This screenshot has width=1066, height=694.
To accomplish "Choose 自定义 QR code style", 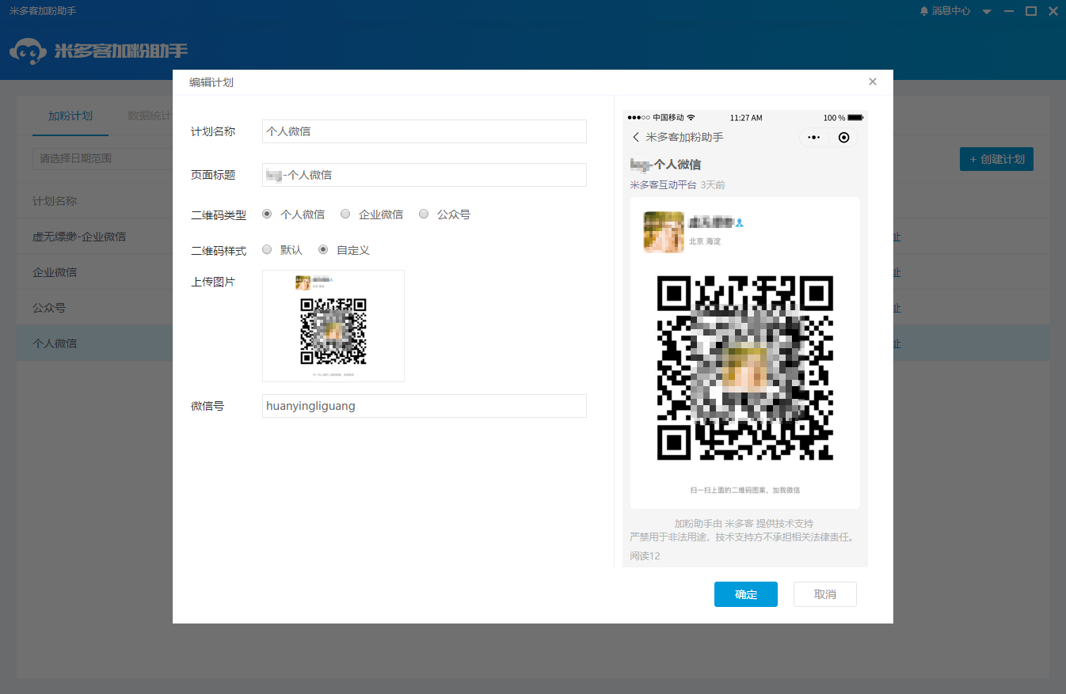I will [323, 249].
